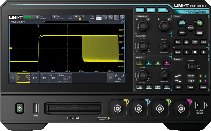Toggle vertical channel 1 button

pyautogui.click(x=140, y=63)
